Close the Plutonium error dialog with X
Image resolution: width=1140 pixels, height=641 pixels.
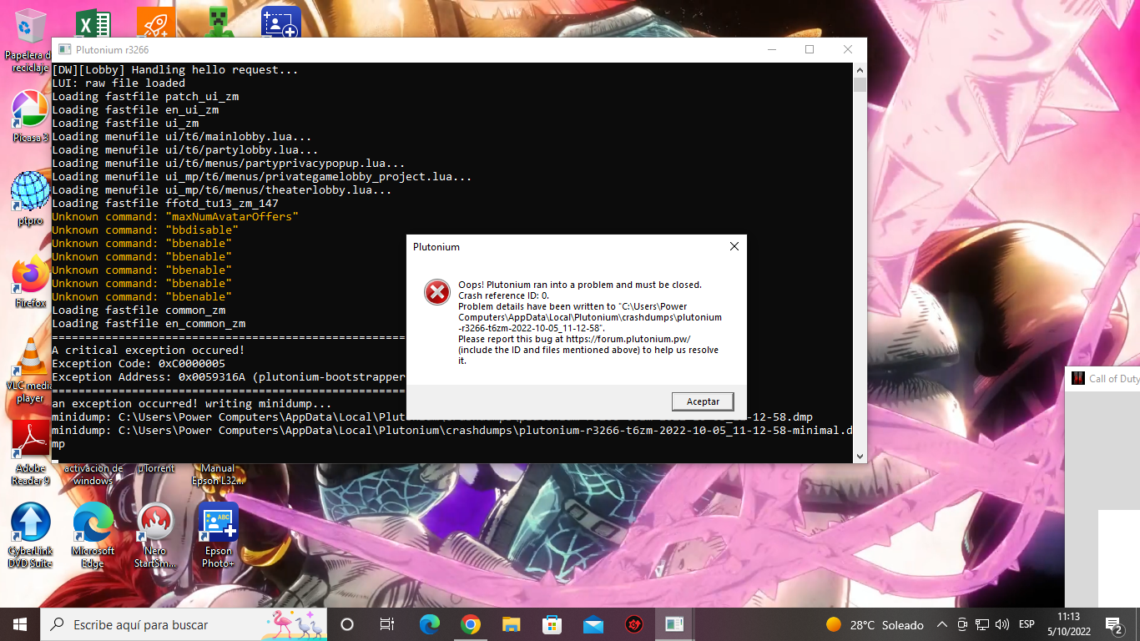coord(734,246)
